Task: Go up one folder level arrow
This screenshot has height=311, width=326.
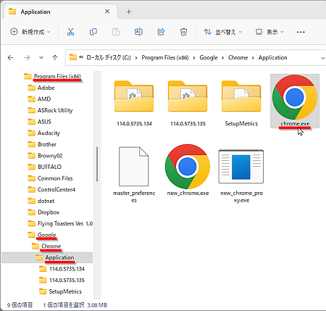Action: [55, 57]
